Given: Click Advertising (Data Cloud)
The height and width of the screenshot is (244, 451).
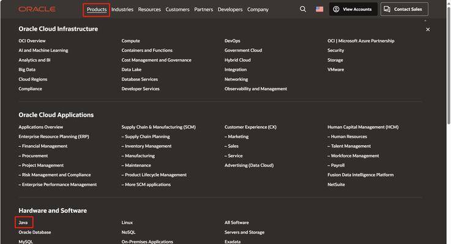Looking at the screenshot, I should coord(249,165).
